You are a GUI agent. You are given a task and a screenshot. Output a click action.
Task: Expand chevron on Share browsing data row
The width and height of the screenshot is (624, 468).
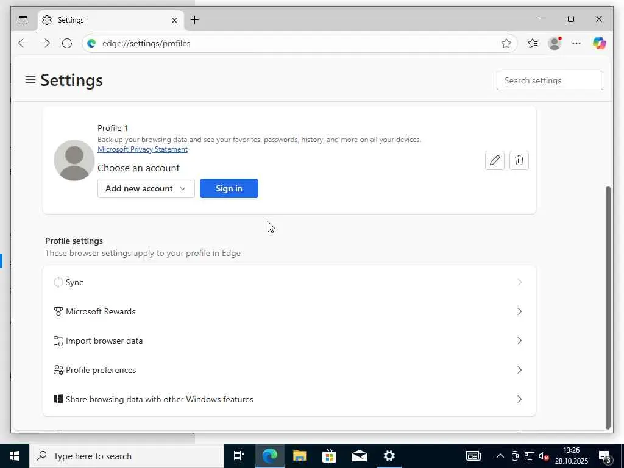point(519,399)
